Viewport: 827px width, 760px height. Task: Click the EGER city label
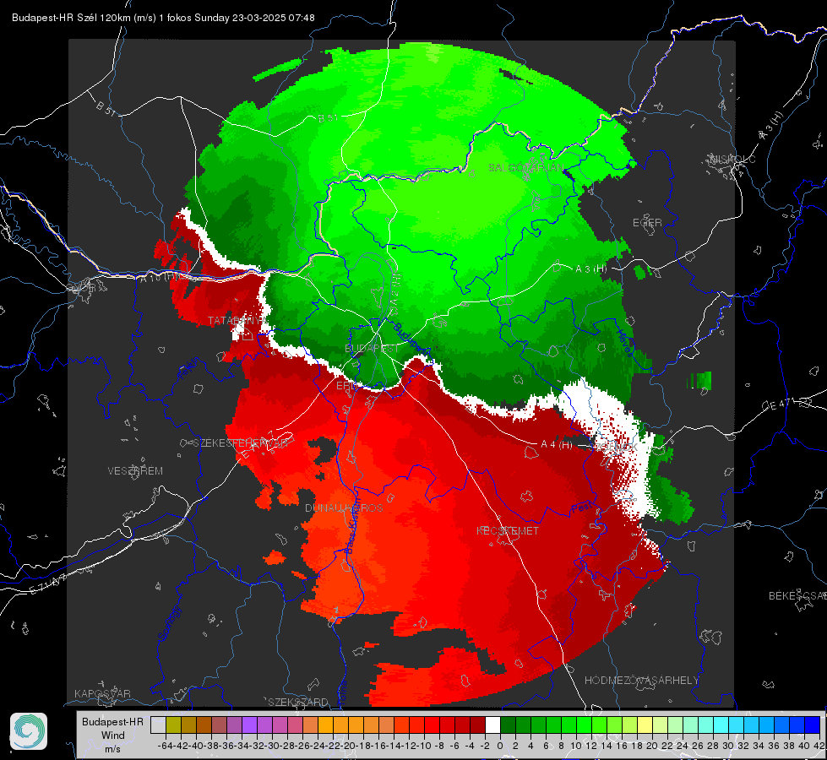(647, 223)
